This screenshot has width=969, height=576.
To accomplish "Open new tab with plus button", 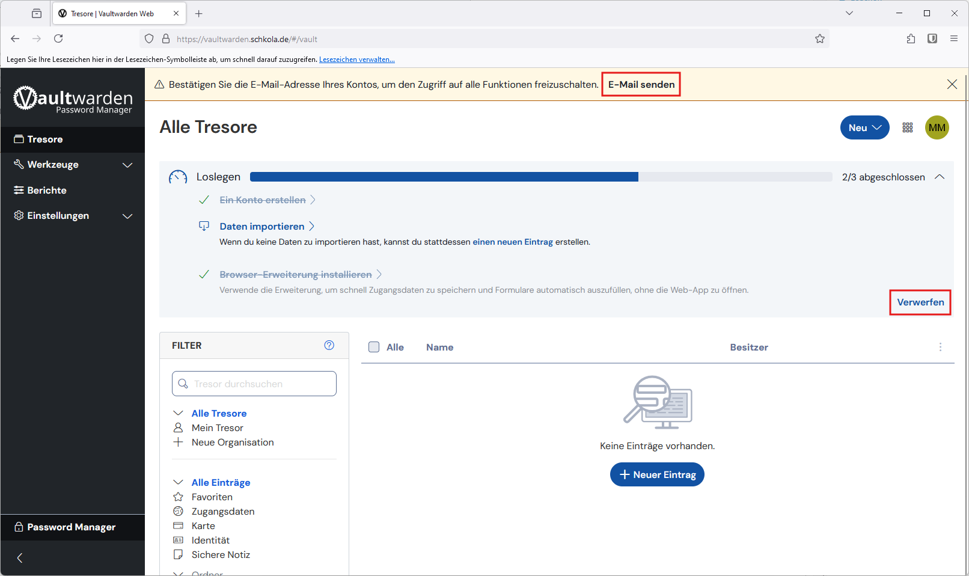I will (x=199, y=13).
